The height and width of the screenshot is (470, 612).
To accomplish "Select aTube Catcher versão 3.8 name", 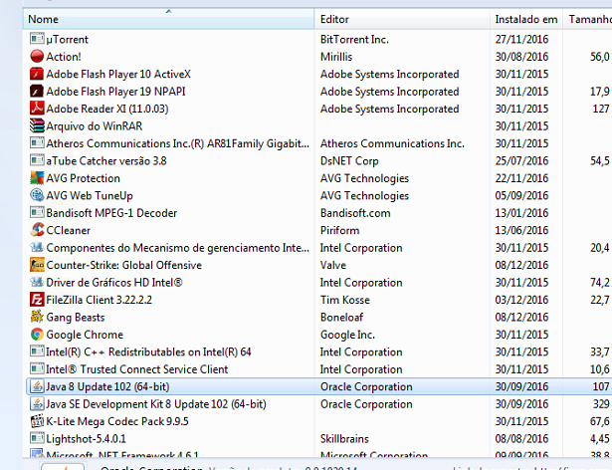I will click(x=106, y=160).
